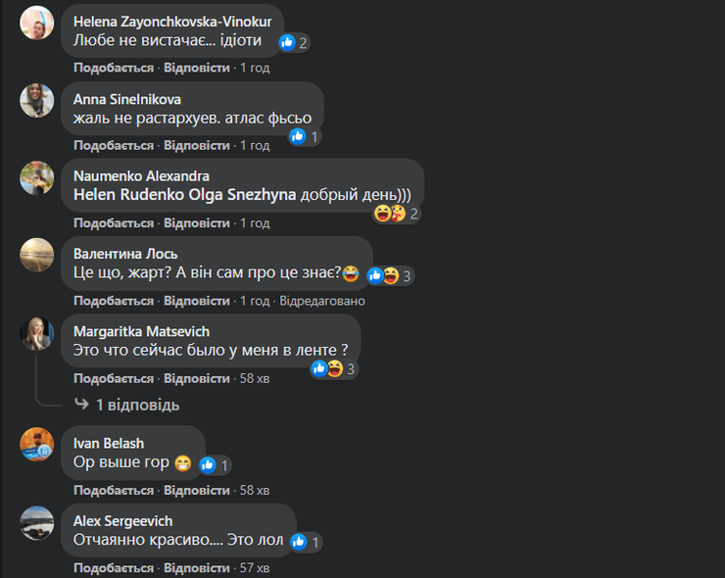Like Alex Sergeevich's comment
725x578 pixels.
coord(114,568)
